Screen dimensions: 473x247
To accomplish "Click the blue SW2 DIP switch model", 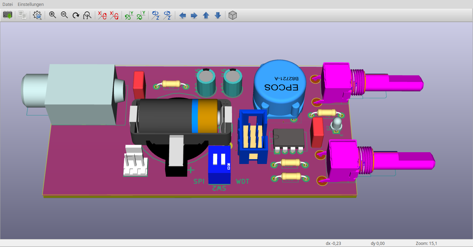I will coord(220,164).
